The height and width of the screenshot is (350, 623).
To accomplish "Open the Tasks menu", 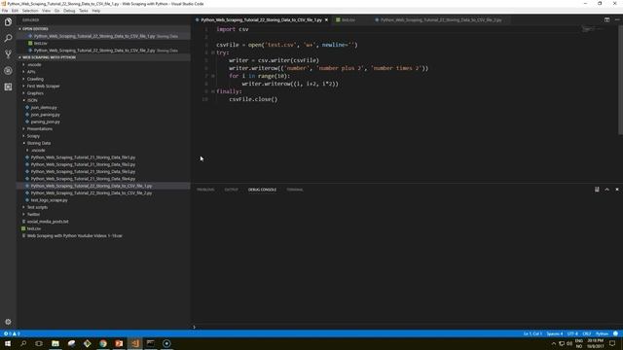I will pyautogui.click(x=84, y=11).
